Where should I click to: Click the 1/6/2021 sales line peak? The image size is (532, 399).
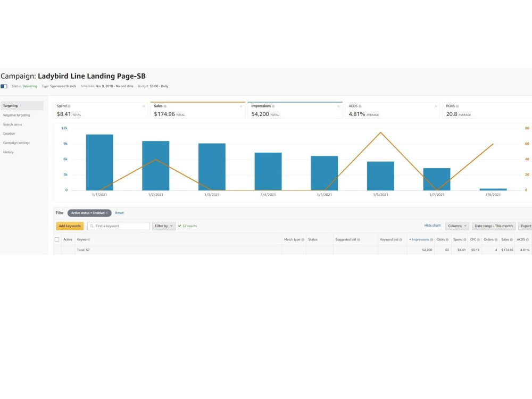pos(381,132)
